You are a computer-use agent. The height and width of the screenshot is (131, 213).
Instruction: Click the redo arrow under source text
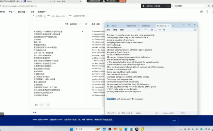[48, 105]
